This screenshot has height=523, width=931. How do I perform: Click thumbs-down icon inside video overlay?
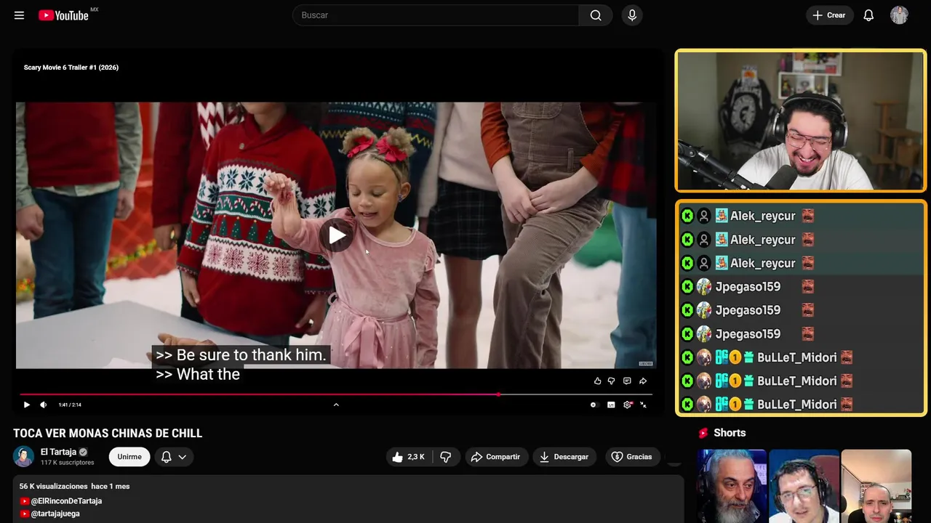coord(611,381)
